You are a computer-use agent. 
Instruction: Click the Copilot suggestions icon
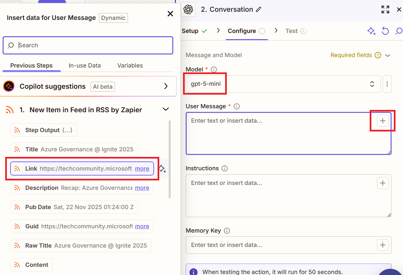coord(9,86)
